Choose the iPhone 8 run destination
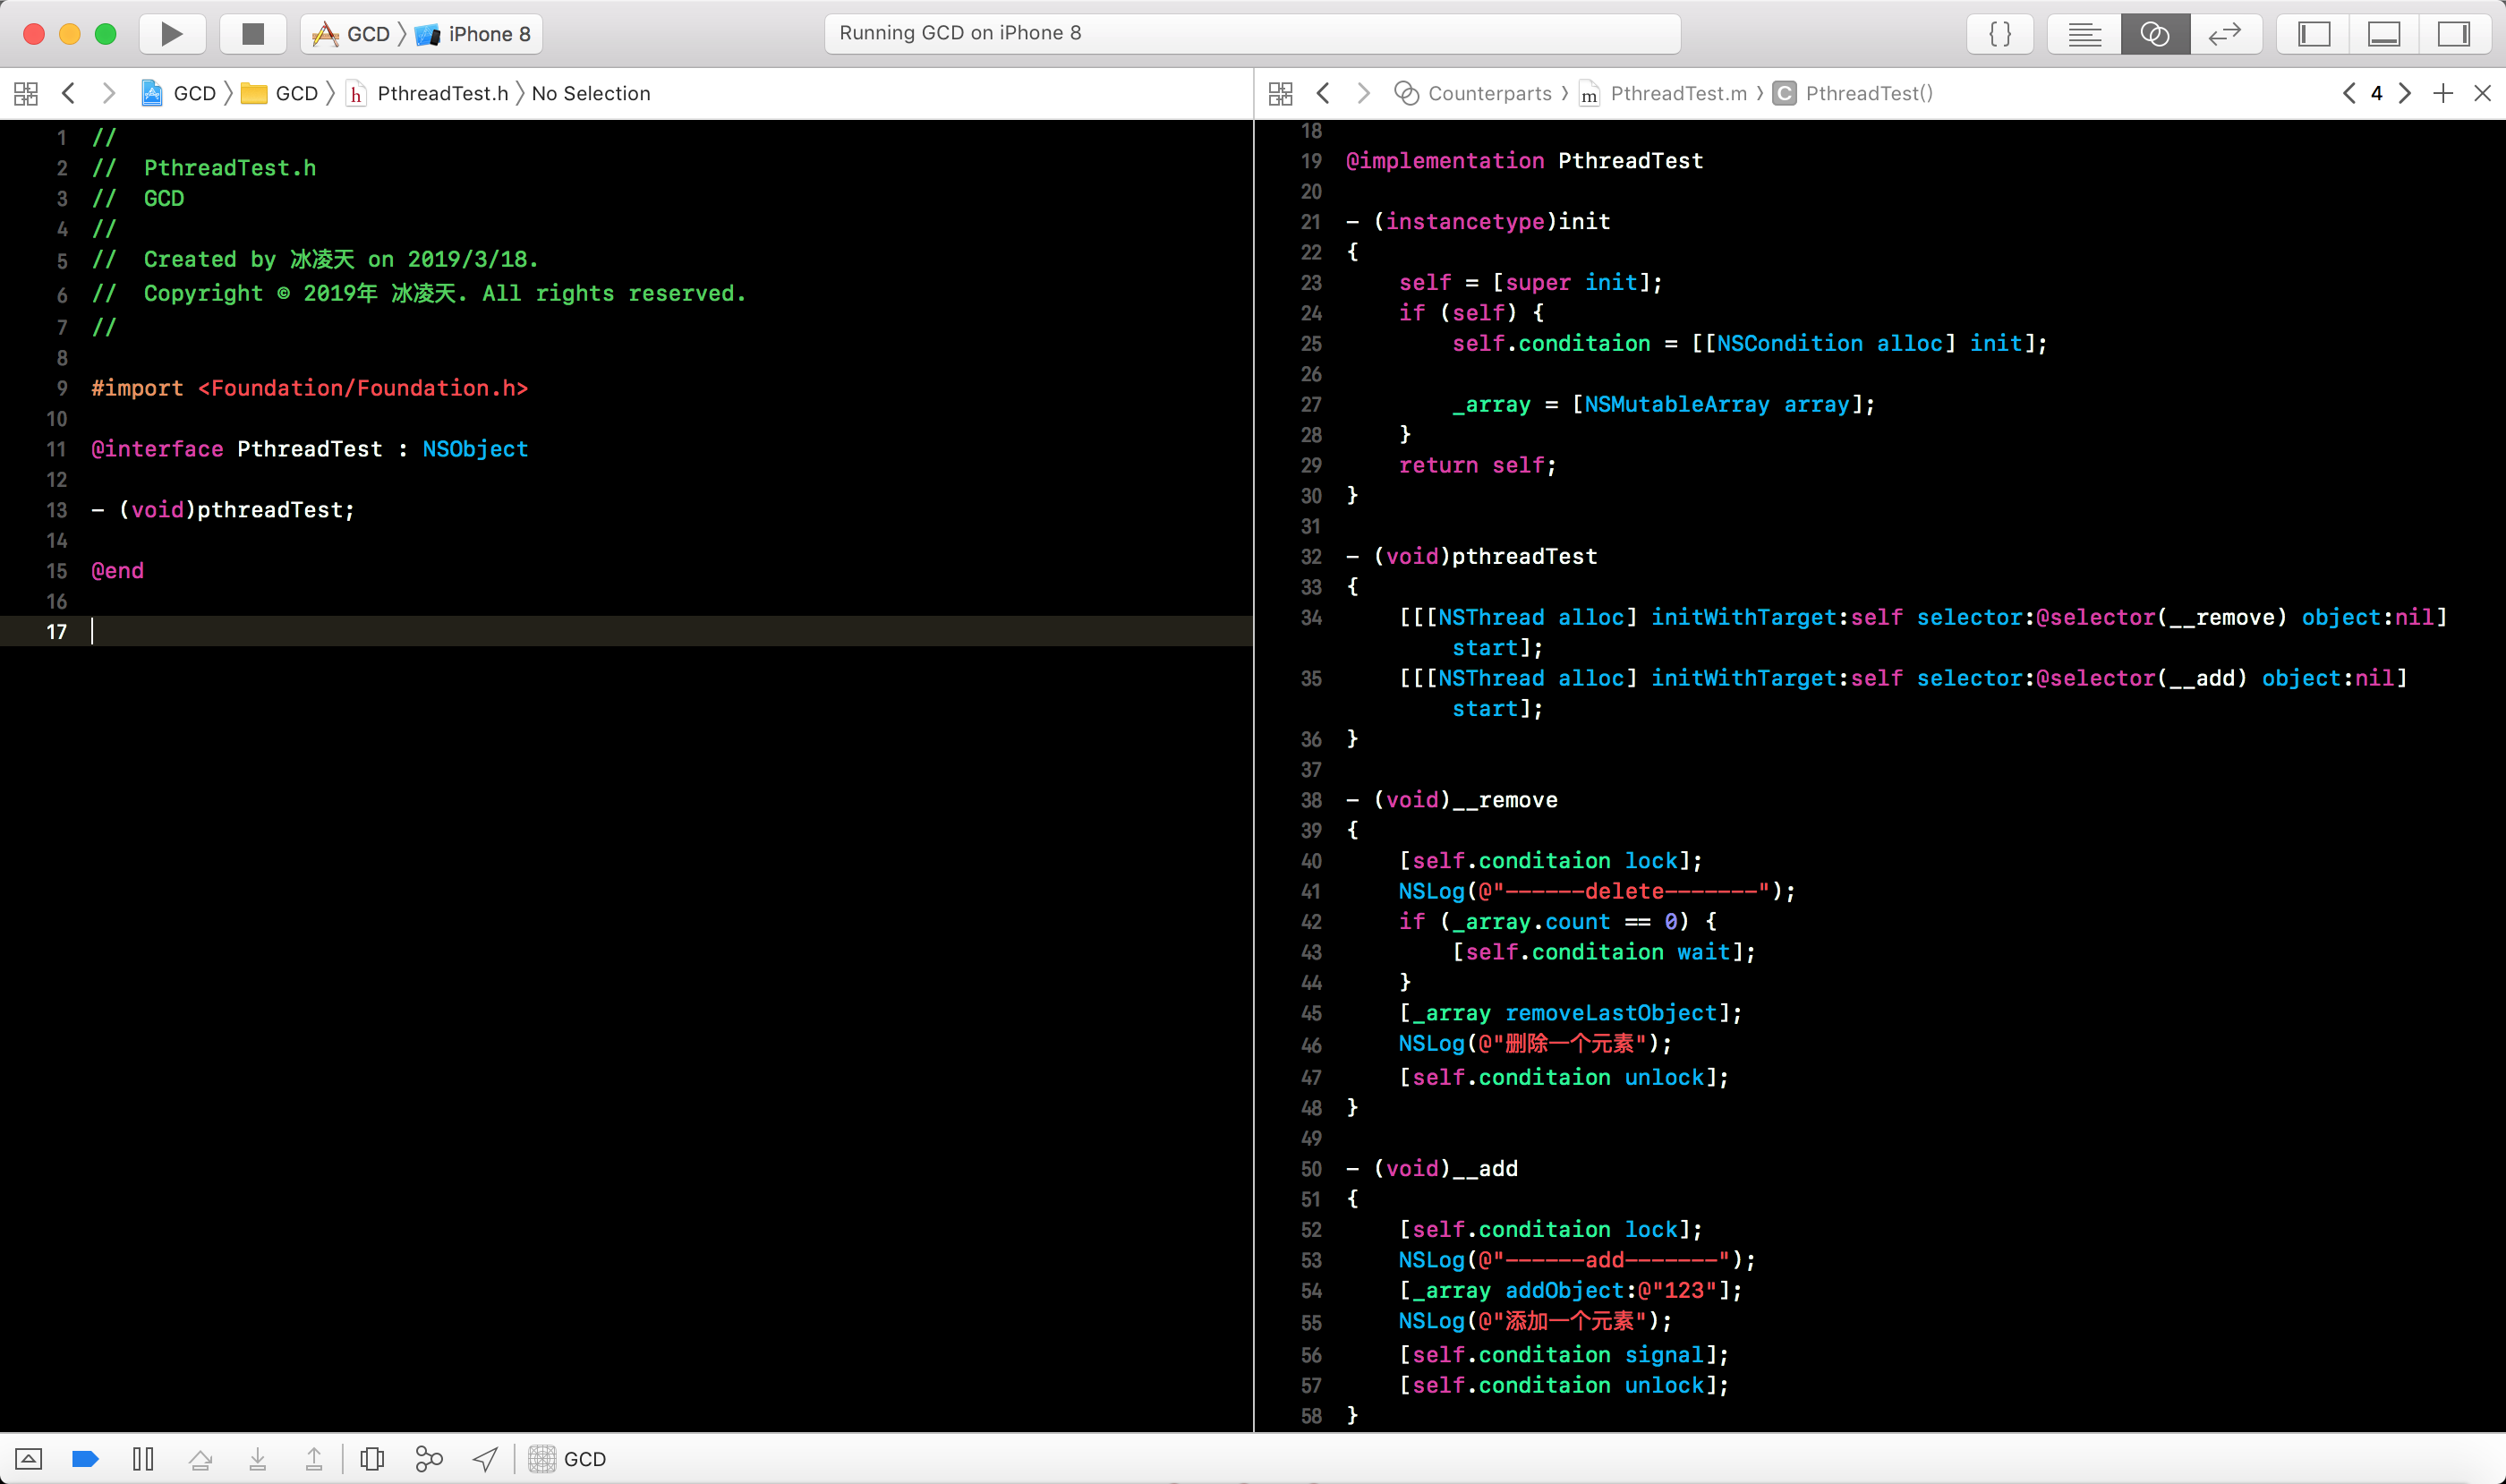Viewport: 2506px width, 1484px height. (x=473, y=34)
